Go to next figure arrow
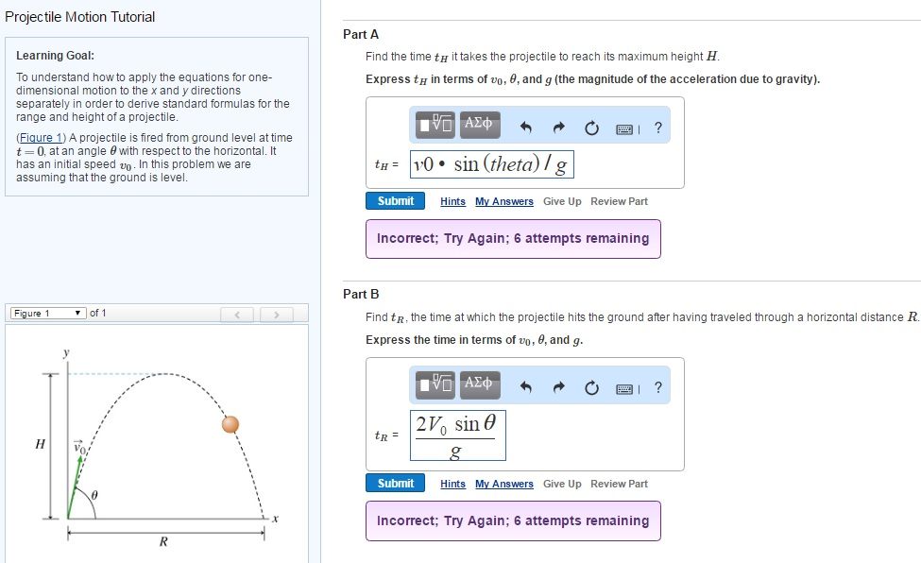The height and width of the screenshot is (563, 921). (x=277, y=315)
